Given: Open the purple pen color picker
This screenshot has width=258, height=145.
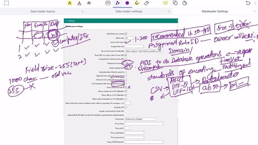Looking at the screenshot, I should pyautogui.click(x=127, y=3).
